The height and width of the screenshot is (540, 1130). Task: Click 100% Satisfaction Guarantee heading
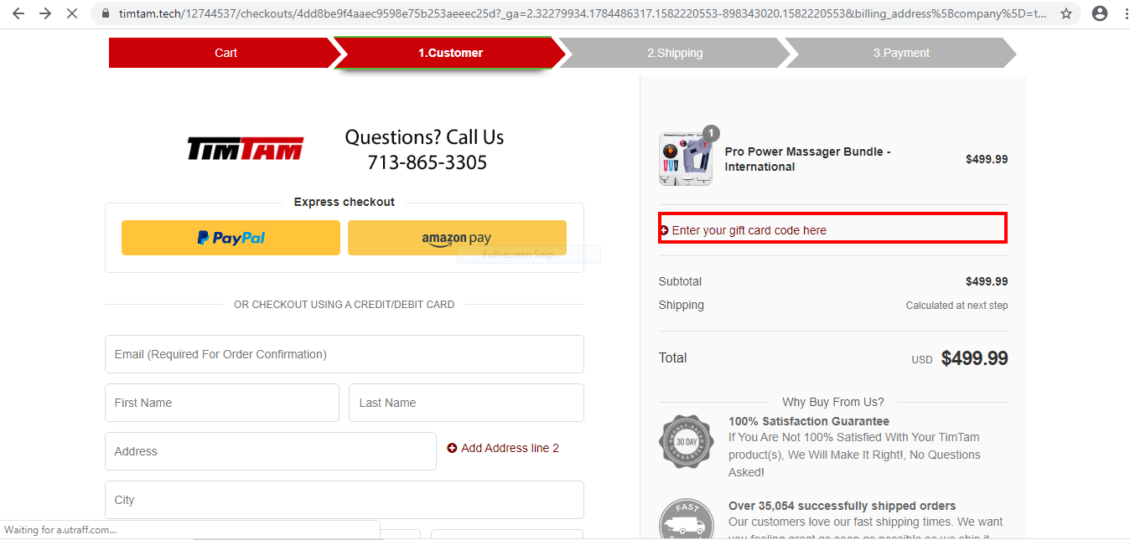(809, 421)
